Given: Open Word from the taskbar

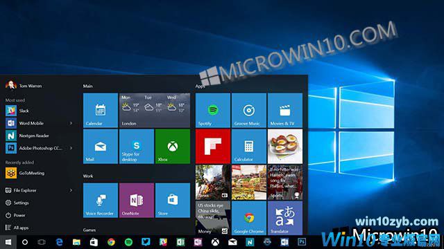Looking at the screenshot, I should pos(284,242).
